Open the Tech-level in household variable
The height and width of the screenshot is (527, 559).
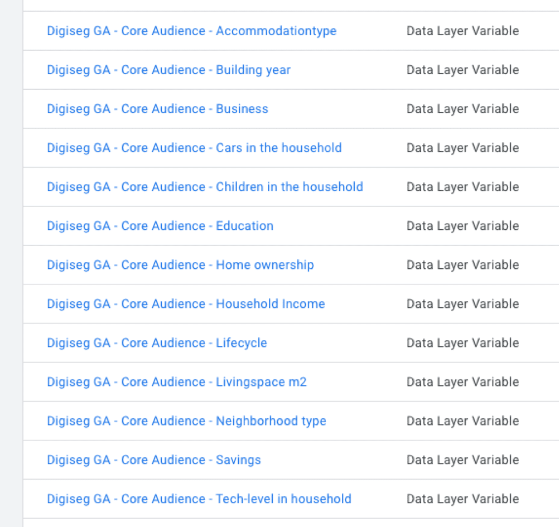[x=199, y=499]
